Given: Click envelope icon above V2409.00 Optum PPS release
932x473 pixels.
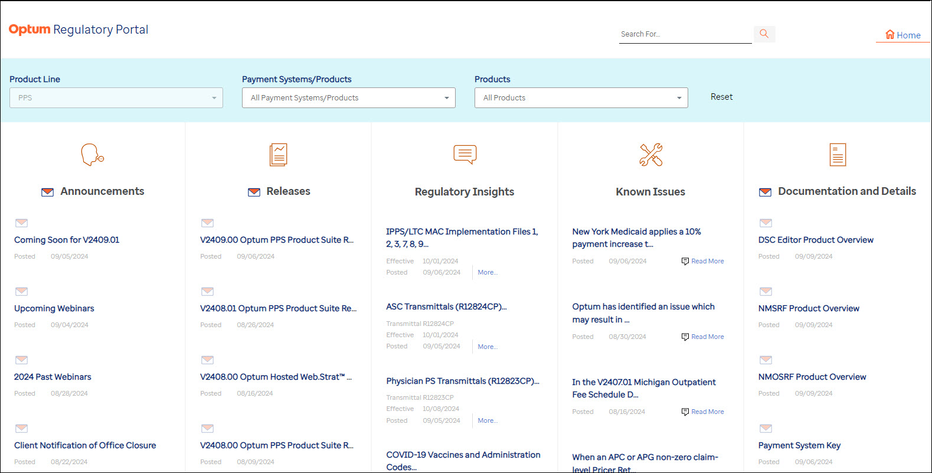Looking at the screenshot, I should click(208, 223).
